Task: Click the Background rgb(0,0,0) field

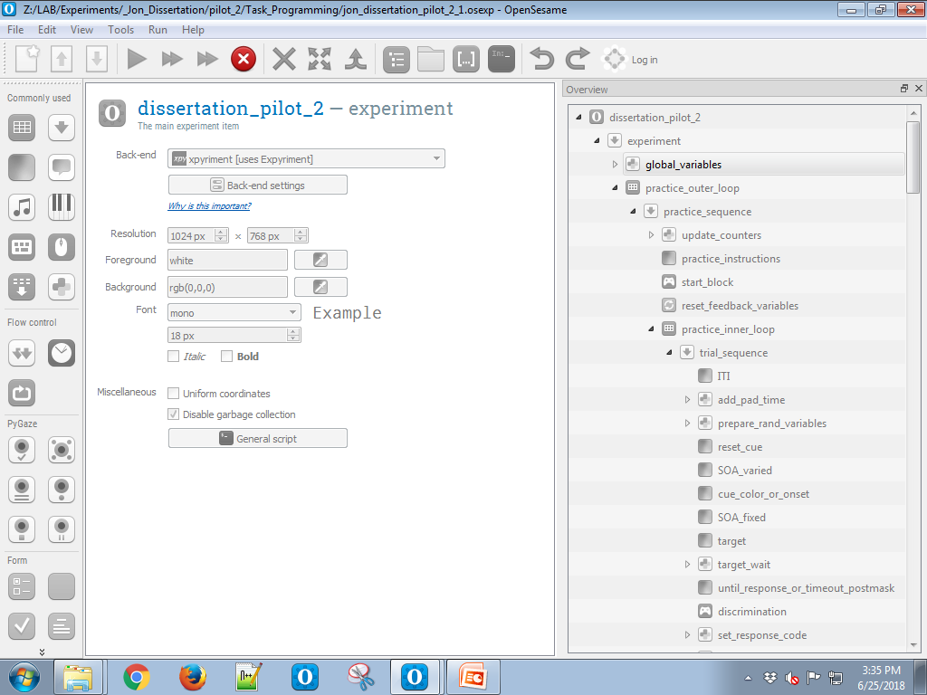Action: (227, 287)
